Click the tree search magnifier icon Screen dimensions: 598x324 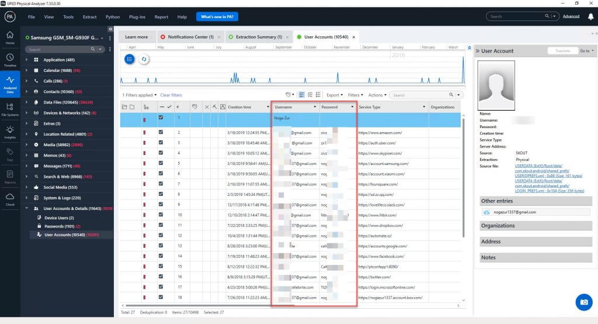(93, 49)
